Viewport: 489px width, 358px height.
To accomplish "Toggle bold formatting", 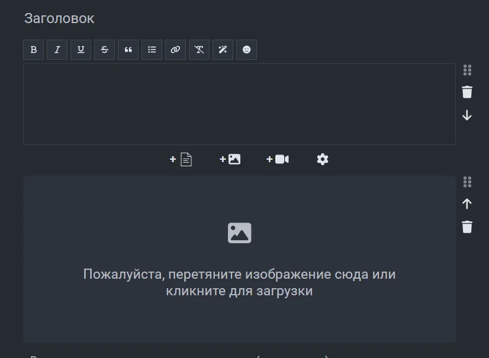I will [33, 50].
